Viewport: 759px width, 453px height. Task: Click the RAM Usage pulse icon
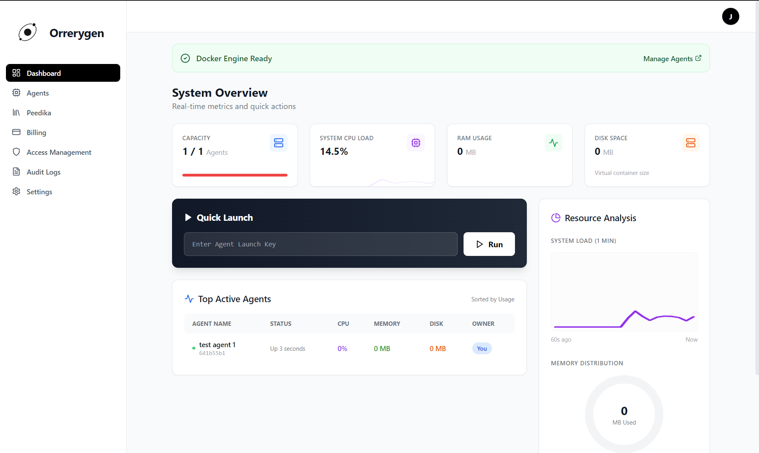click(553, 143)
